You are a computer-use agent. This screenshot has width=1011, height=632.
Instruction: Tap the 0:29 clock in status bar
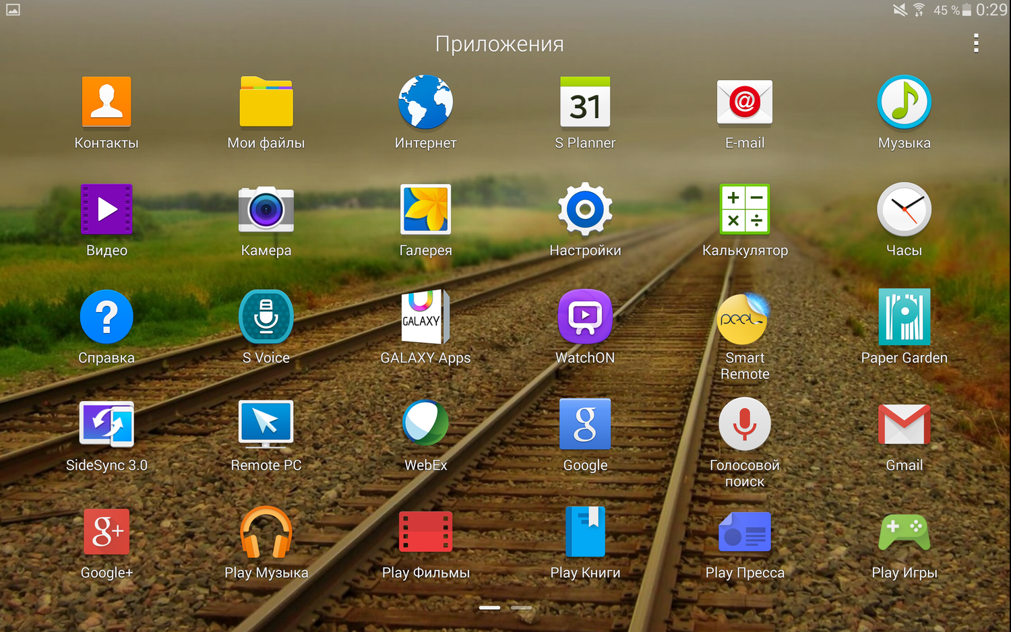tap(991, 9)
